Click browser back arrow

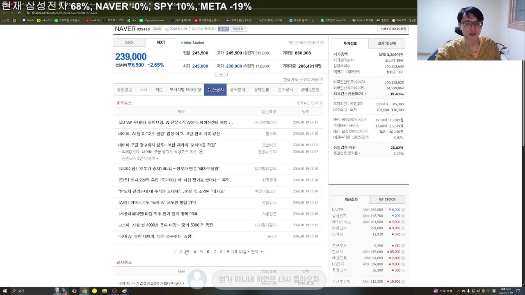[x=4, y=13]
